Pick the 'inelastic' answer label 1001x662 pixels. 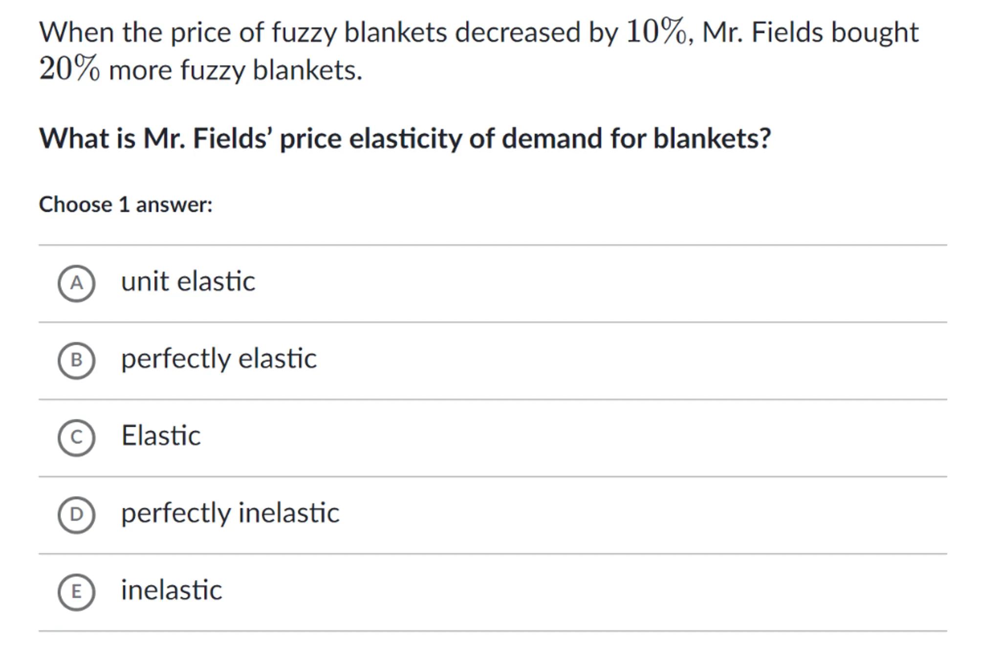pos(171,590)
